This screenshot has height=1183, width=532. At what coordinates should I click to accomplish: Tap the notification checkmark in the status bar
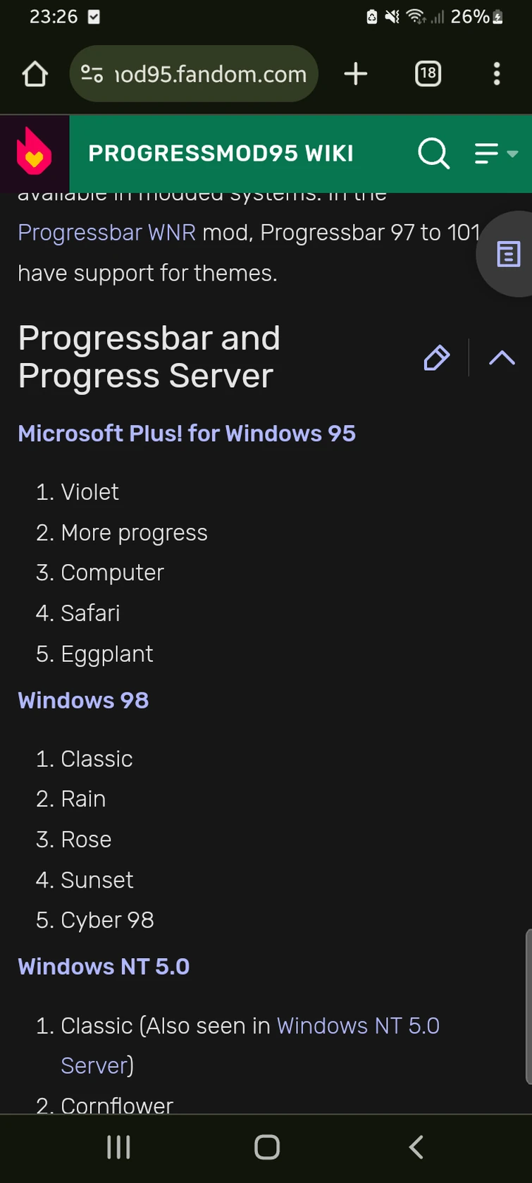pyautogui.click(x=94, y=16)
